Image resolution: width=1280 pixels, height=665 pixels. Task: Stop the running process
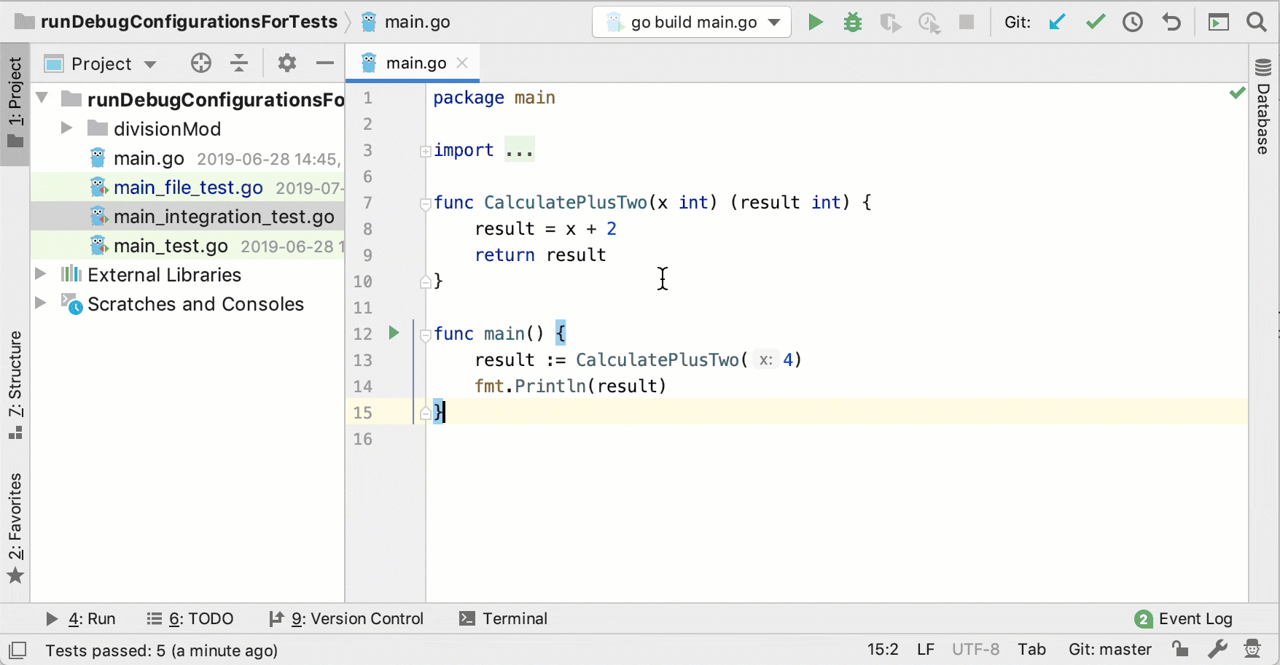967,22
